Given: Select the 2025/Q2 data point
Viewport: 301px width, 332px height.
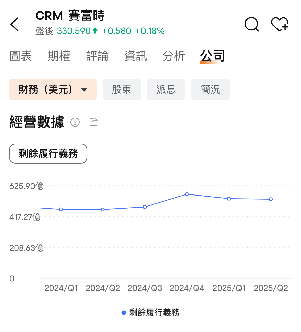Looking at the screenshot, I should (271, 199).
